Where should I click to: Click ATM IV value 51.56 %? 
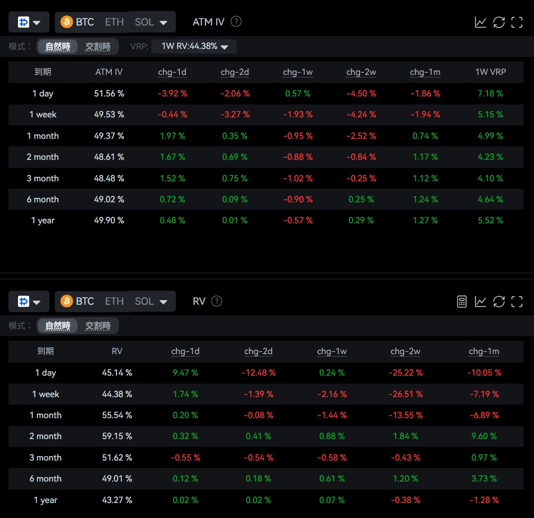click(109, 93)
